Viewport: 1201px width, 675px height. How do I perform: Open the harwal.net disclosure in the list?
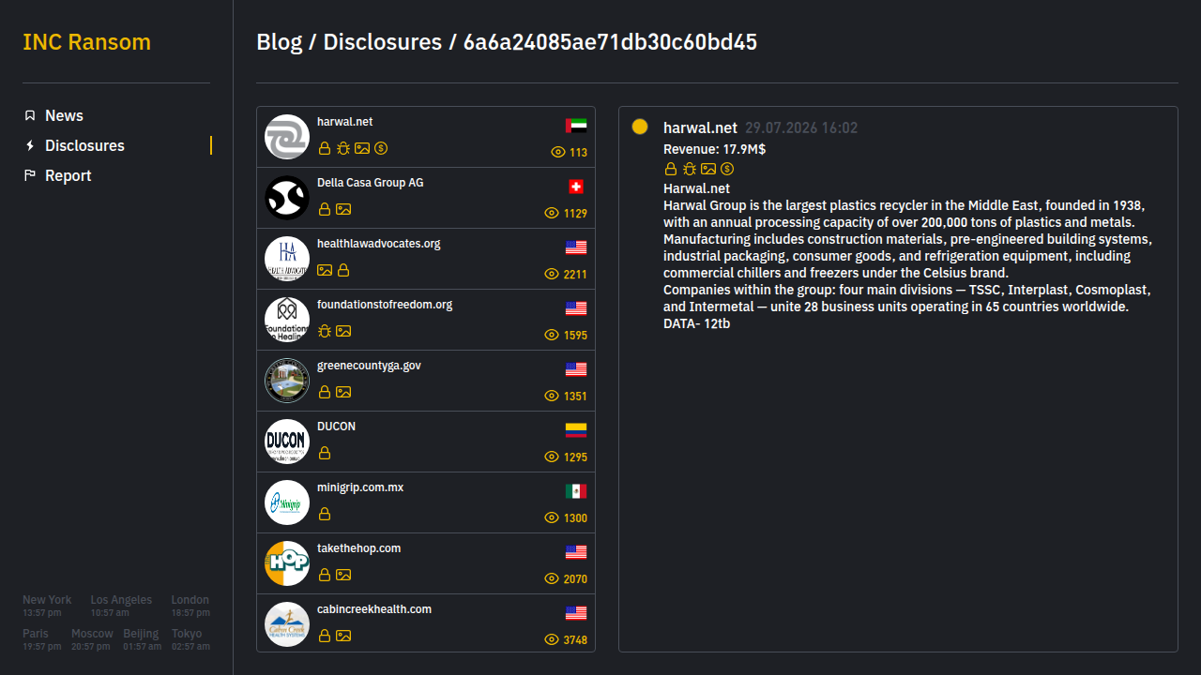tap(426, 137)
